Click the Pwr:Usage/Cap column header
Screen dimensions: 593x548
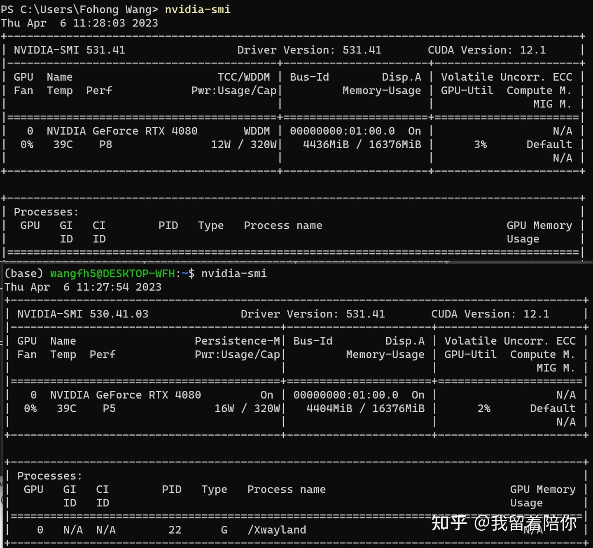pyautogui.click(x=233, y=90)
